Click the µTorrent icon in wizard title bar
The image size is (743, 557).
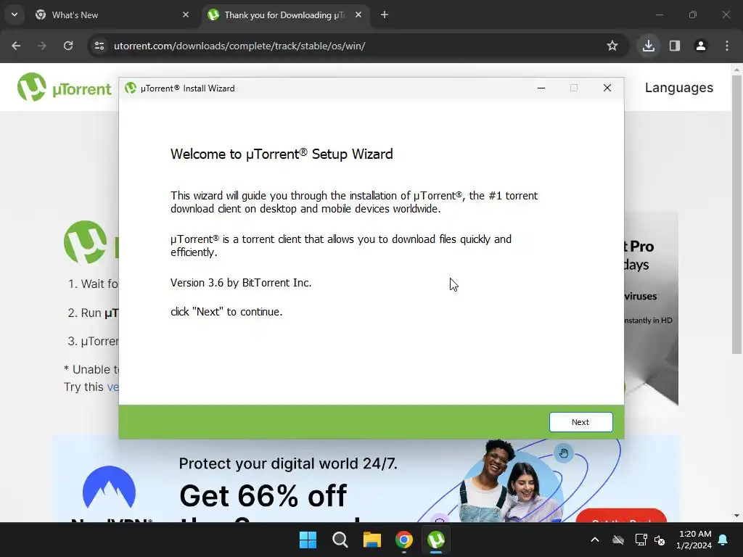pos(131,88)
